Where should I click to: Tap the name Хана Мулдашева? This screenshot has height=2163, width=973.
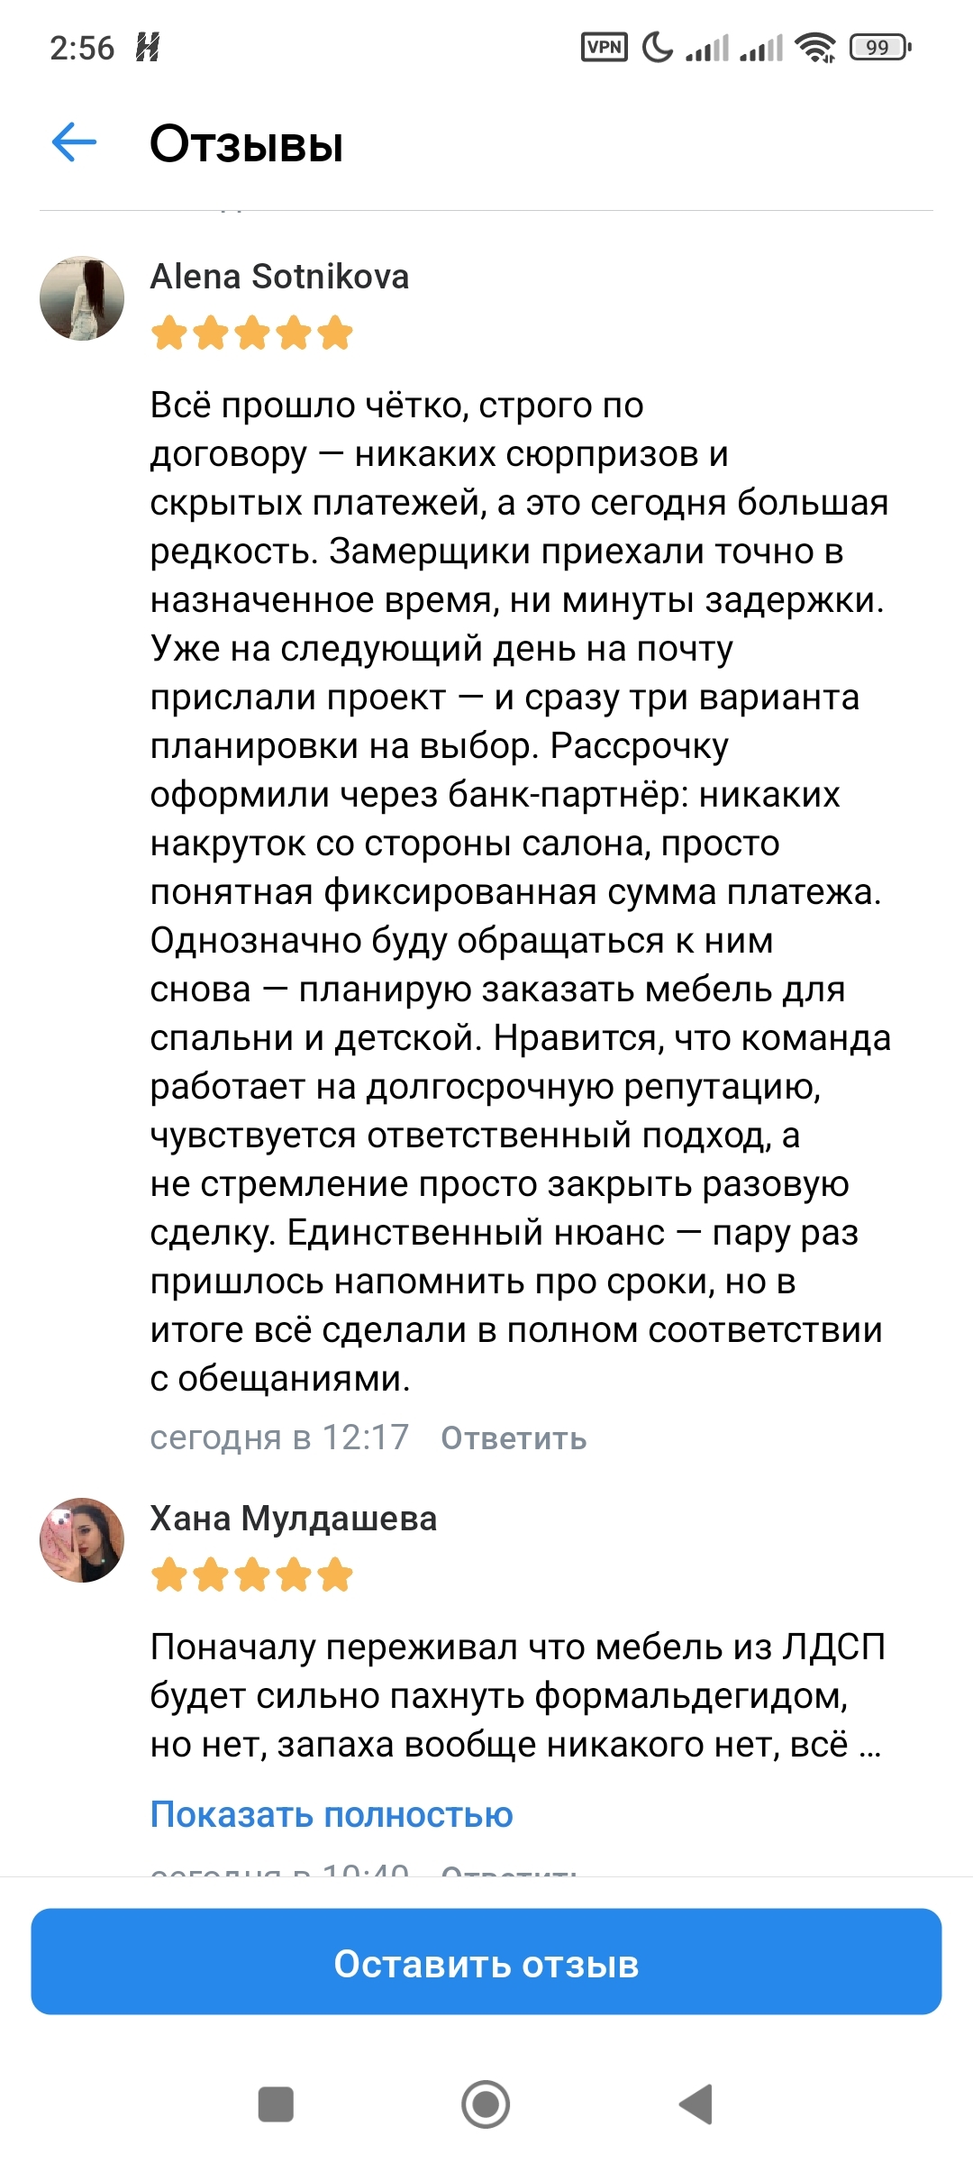294,1519
